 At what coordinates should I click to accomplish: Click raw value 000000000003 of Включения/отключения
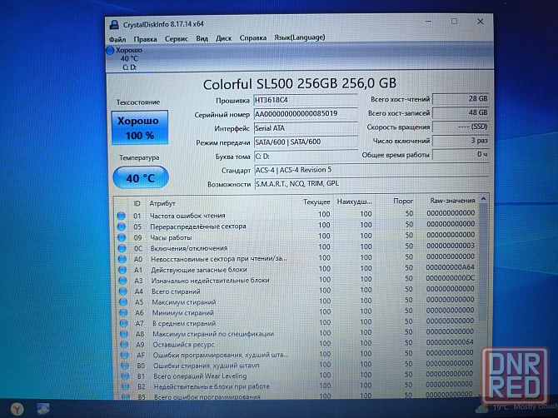[x=451, y=246]
